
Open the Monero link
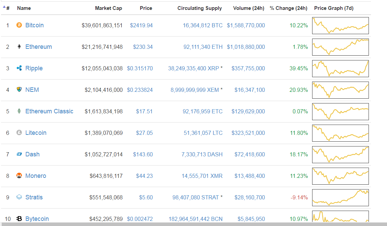point(36,176)
